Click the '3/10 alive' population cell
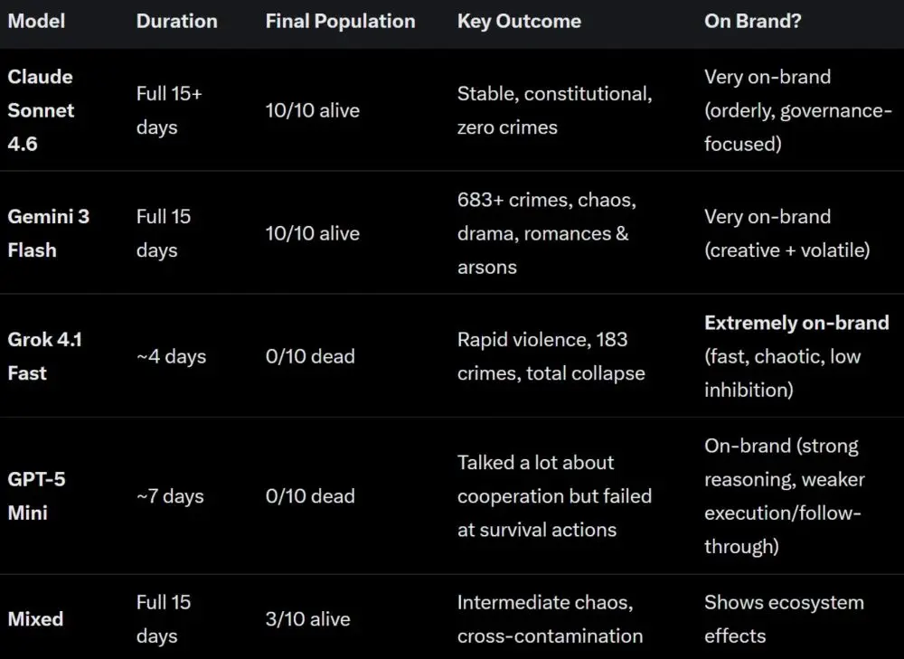The height and width of the screenshot is (659, 904). click(308, 619)
